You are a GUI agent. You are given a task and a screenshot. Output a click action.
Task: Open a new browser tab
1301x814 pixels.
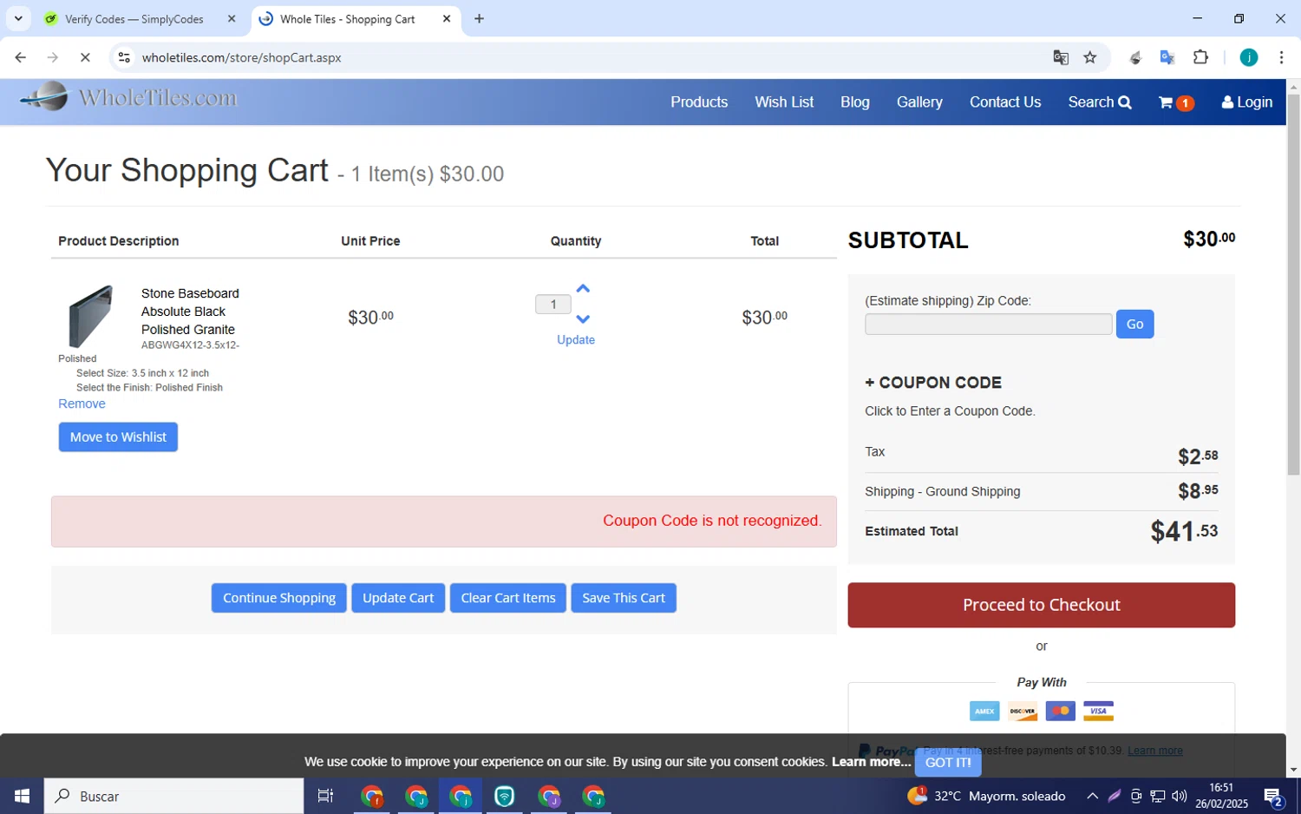tap(479, 19)
